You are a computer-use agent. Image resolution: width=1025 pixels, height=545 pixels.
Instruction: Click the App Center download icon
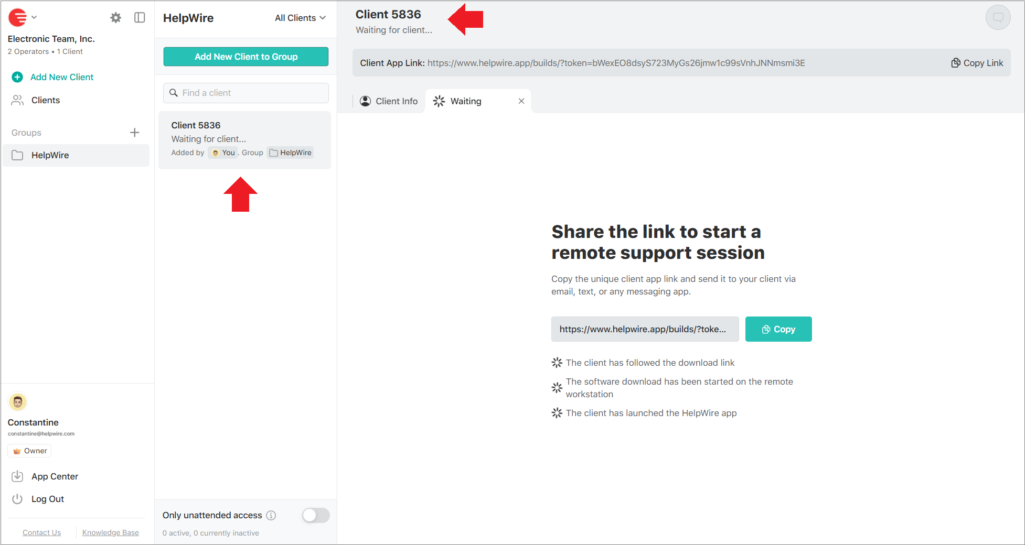pos(17,476)
